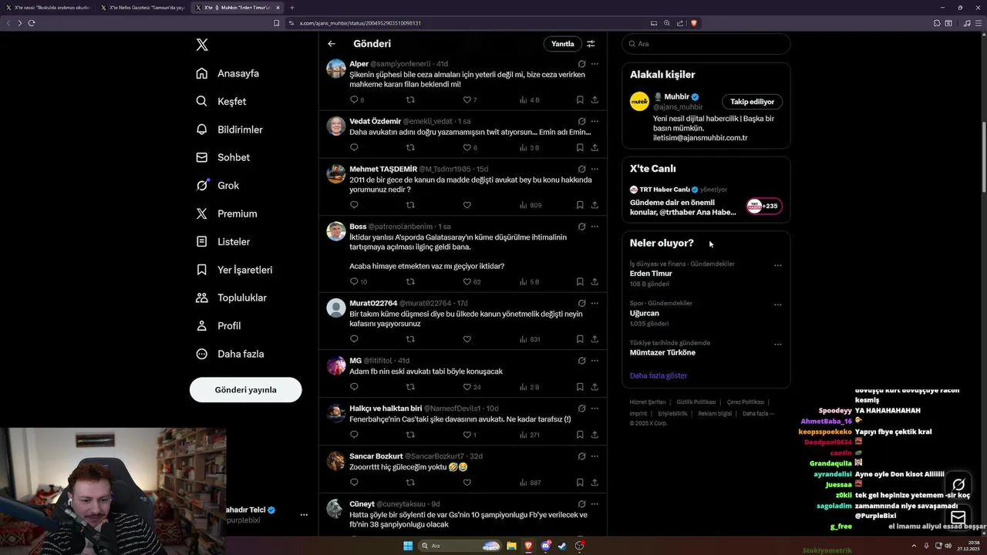Bookmark this page in browser toolbar
987x555 pixels.
point(276,23)
